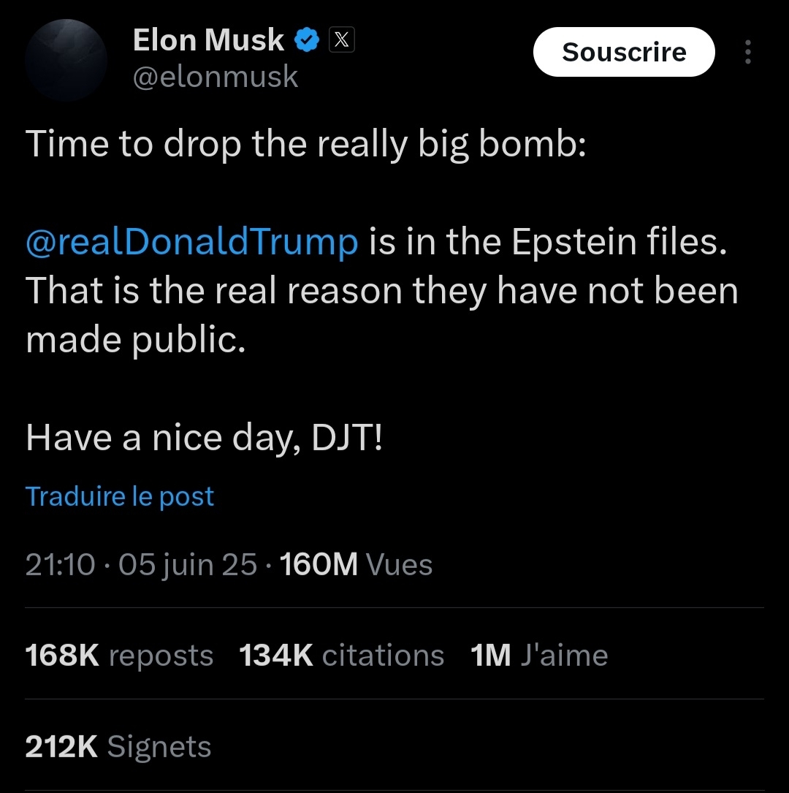
Task: Click the blue verified checkmark badge
Action: click(306, 40)
